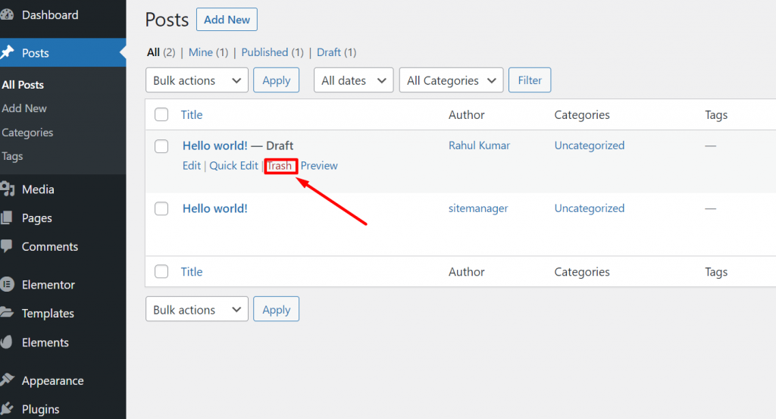Click the Pages stack icon
This screenshot has width=776, height=419.
[6, 217]
